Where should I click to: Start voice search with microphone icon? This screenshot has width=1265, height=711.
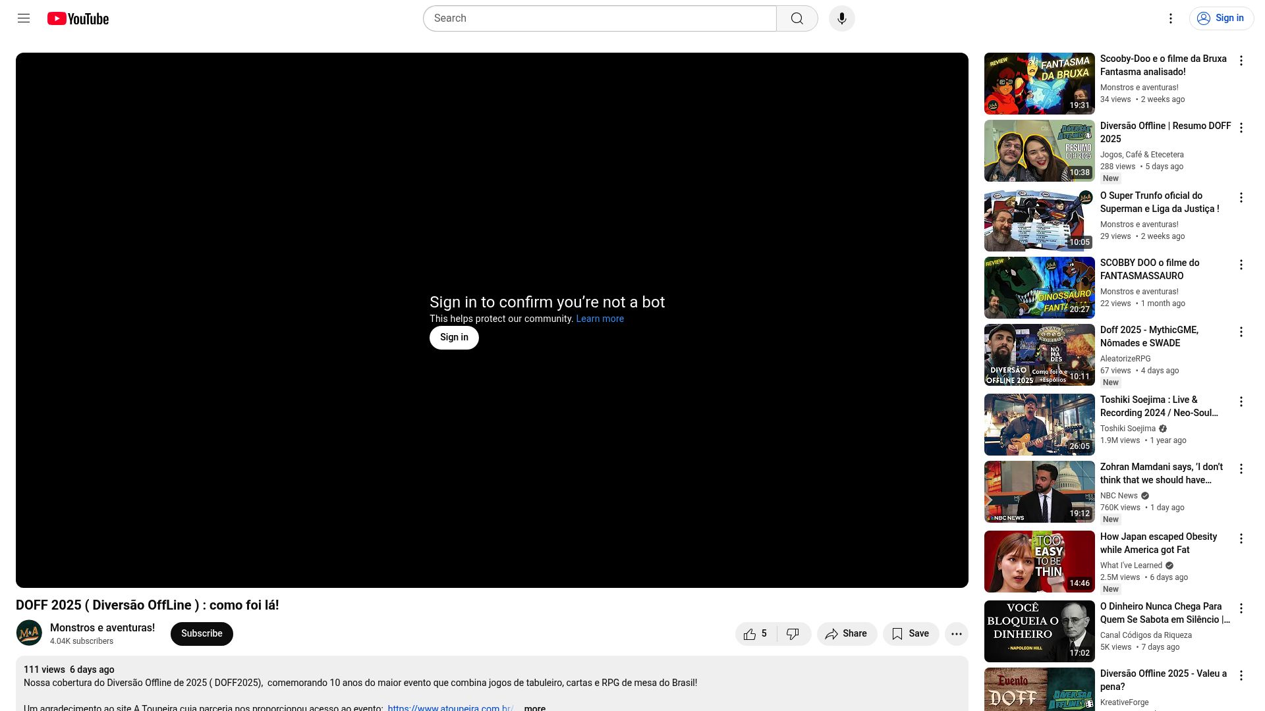click(841, 18)
